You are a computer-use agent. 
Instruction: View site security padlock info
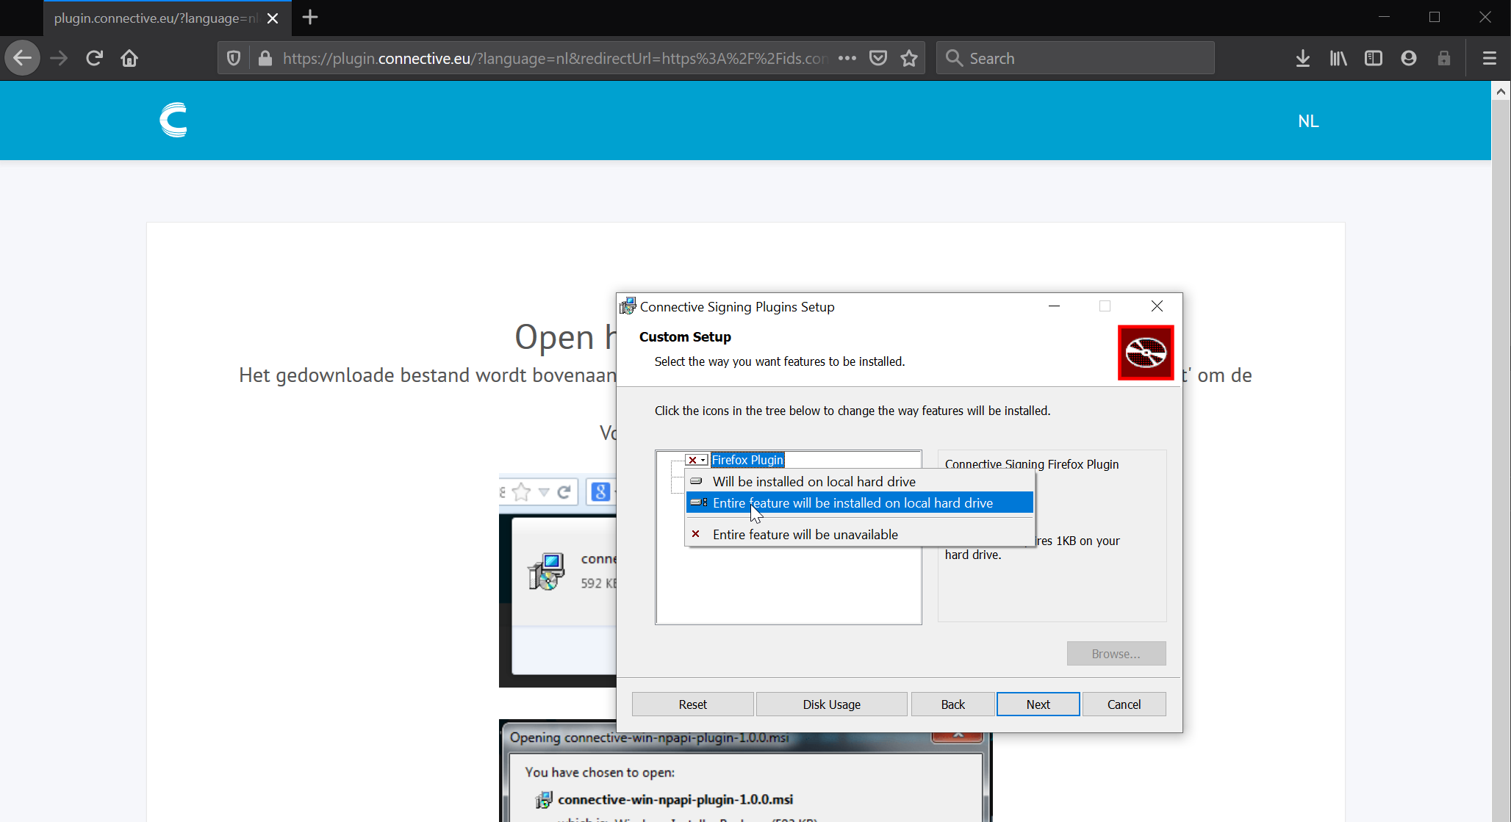tap(265, 58)
